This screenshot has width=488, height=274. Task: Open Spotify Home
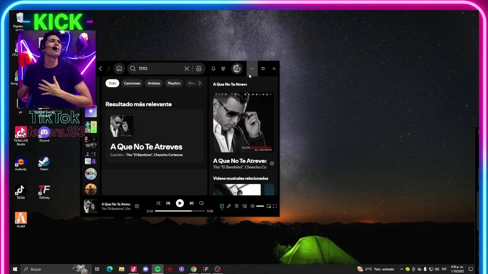click(x=119, y=68)
